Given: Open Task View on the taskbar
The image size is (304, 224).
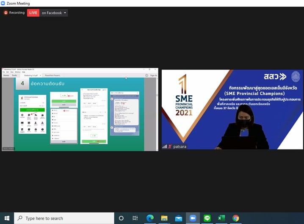Looking at the screenshot, I should (x=135, y=218).
